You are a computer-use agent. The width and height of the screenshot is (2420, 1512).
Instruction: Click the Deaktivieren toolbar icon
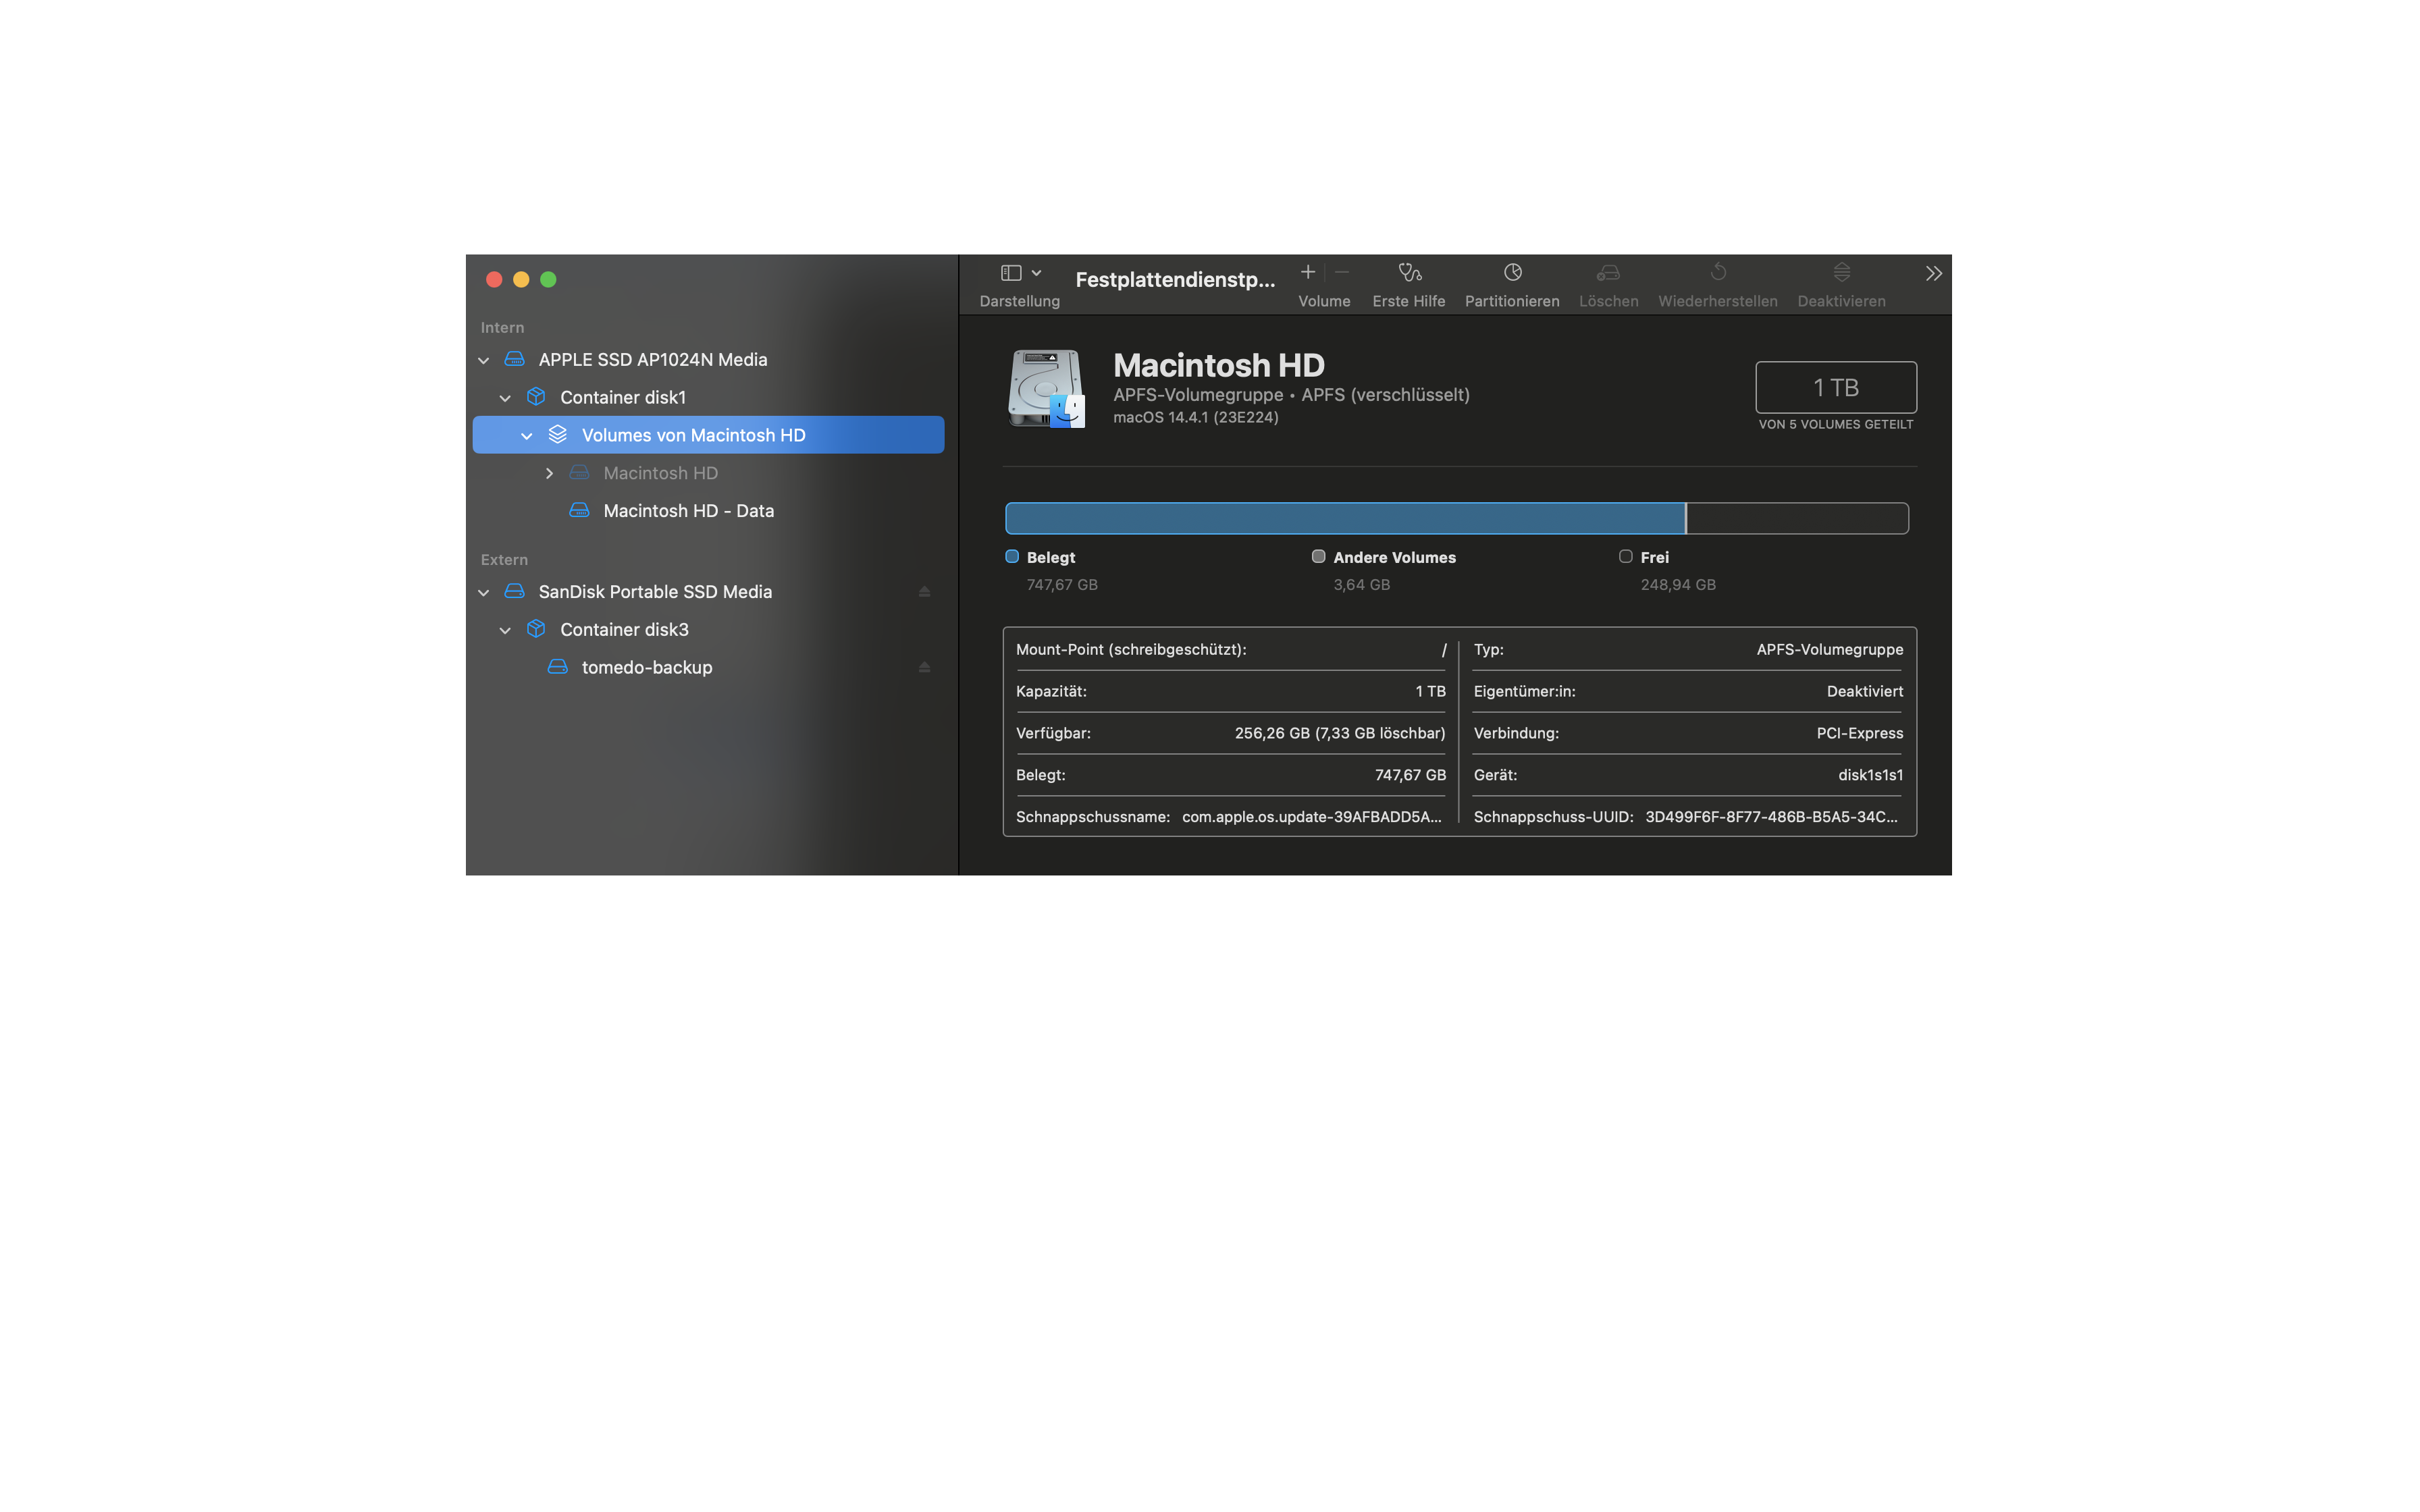tap(1841, 273)
